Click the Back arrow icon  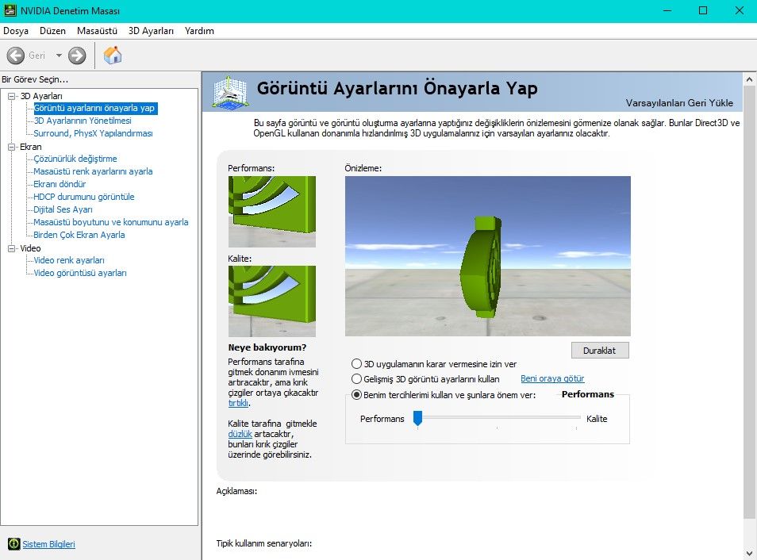[x=15, y=56]
